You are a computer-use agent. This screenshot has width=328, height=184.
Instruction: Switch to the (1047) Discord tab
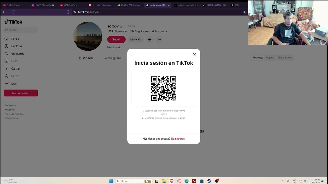pyautogui.click(x=43, y=5)
